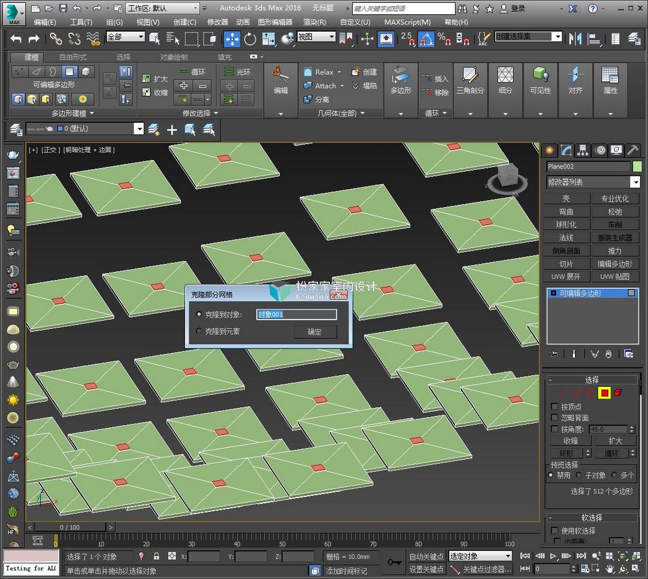
Task: Click the teapot icon in left sidebar
Action: point(13,154)
